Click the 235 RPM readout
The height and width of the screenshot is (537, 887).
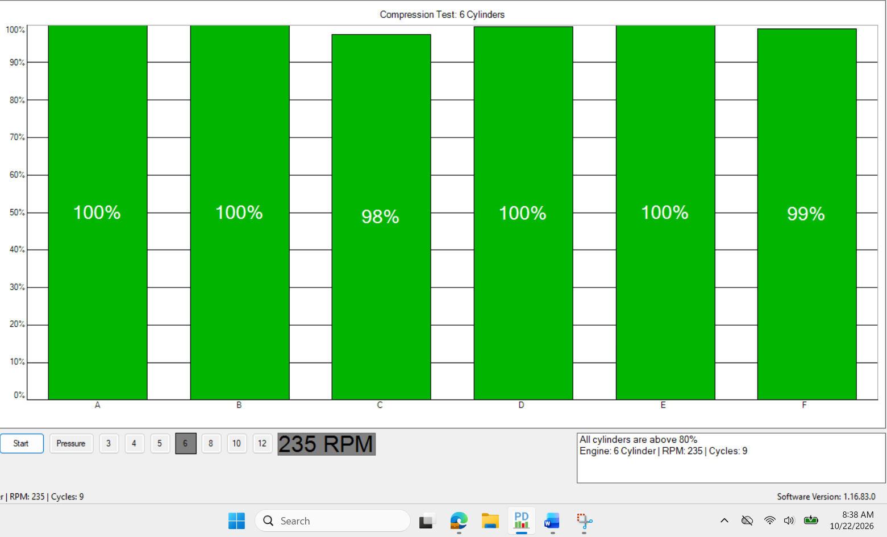(x=326, y=444)
